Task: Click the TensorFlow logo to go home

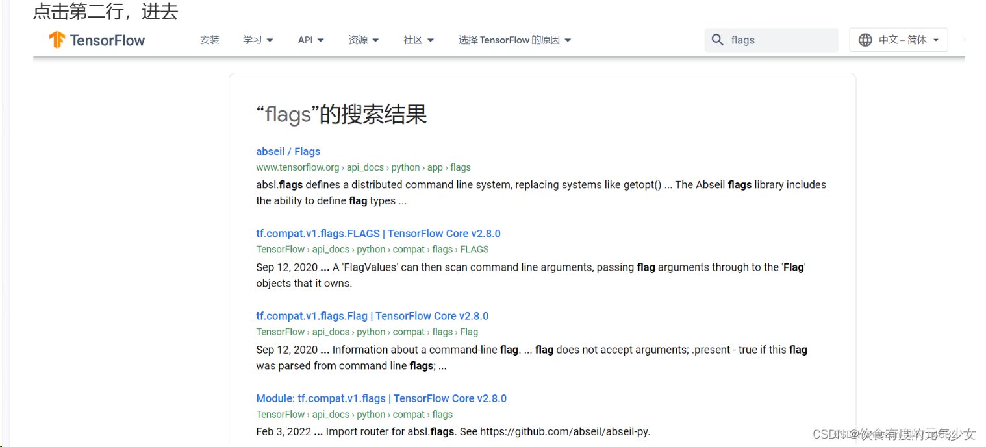Action: [96, 40]
